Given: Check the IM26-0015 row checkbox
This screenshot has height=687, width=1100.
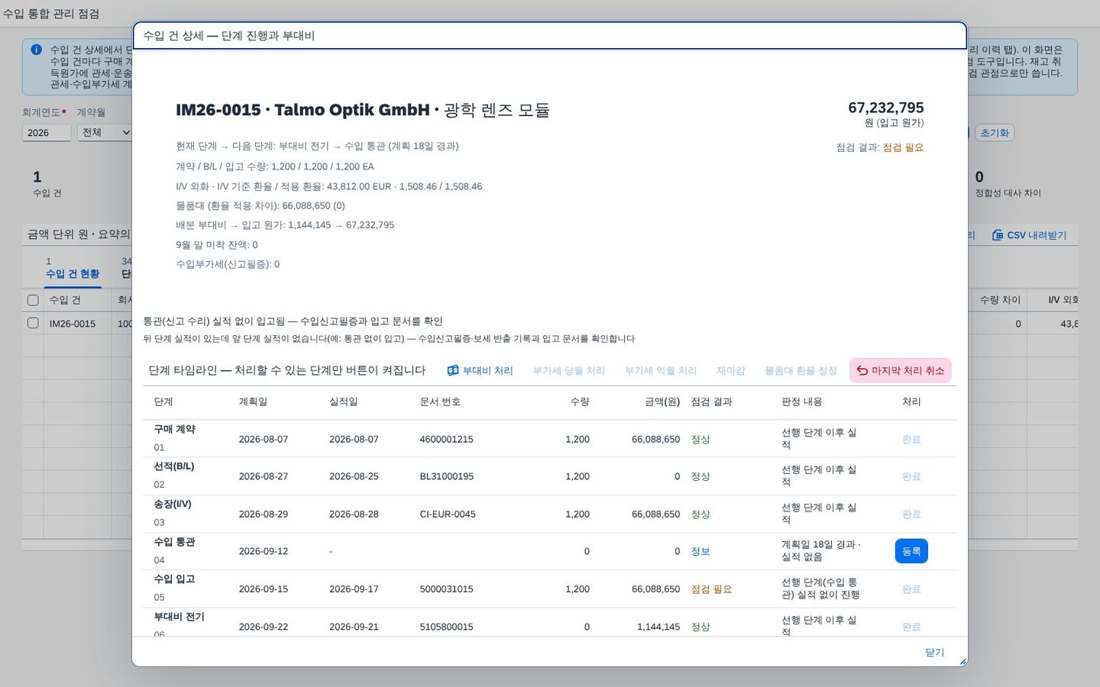Looking at the screenshot, I should tap(33, 323).
